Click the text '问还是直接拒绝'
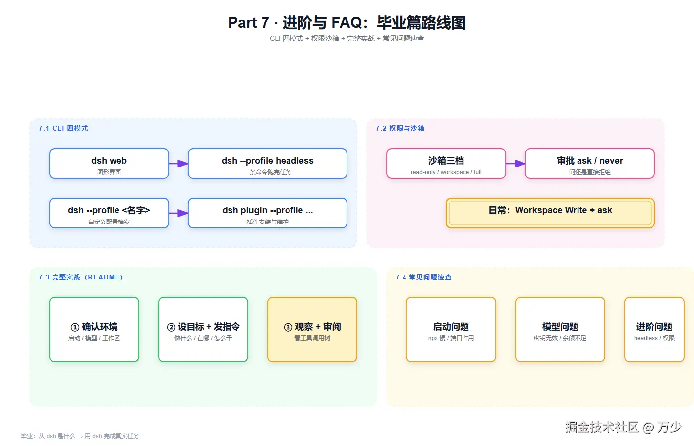Image resolution: width=694 pixels, height=446 pixels. [x=590, y=172]
